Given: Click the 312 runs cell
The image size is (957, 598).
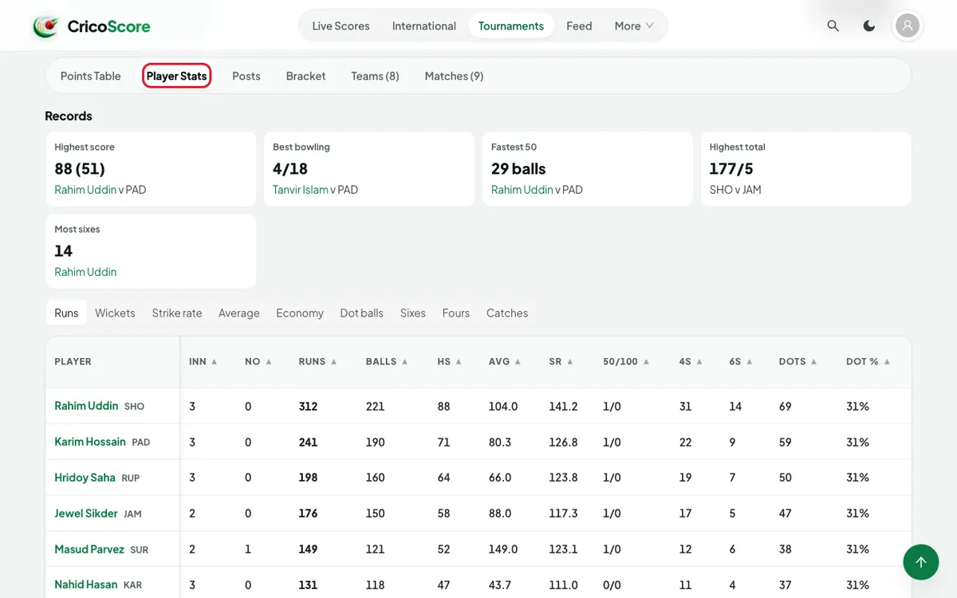Looking at the screenshot, I should click(x=308, y=407).
